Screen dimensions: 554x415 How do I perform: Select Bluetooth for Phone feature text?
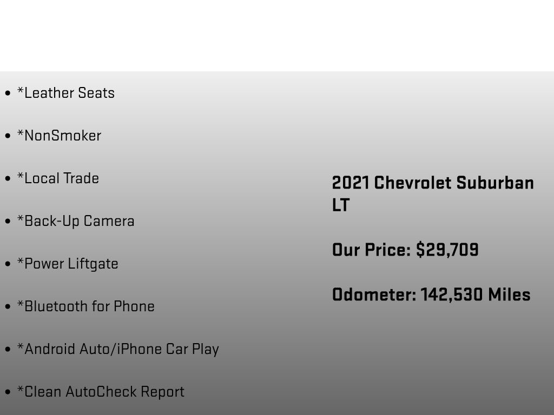[86, 307]
